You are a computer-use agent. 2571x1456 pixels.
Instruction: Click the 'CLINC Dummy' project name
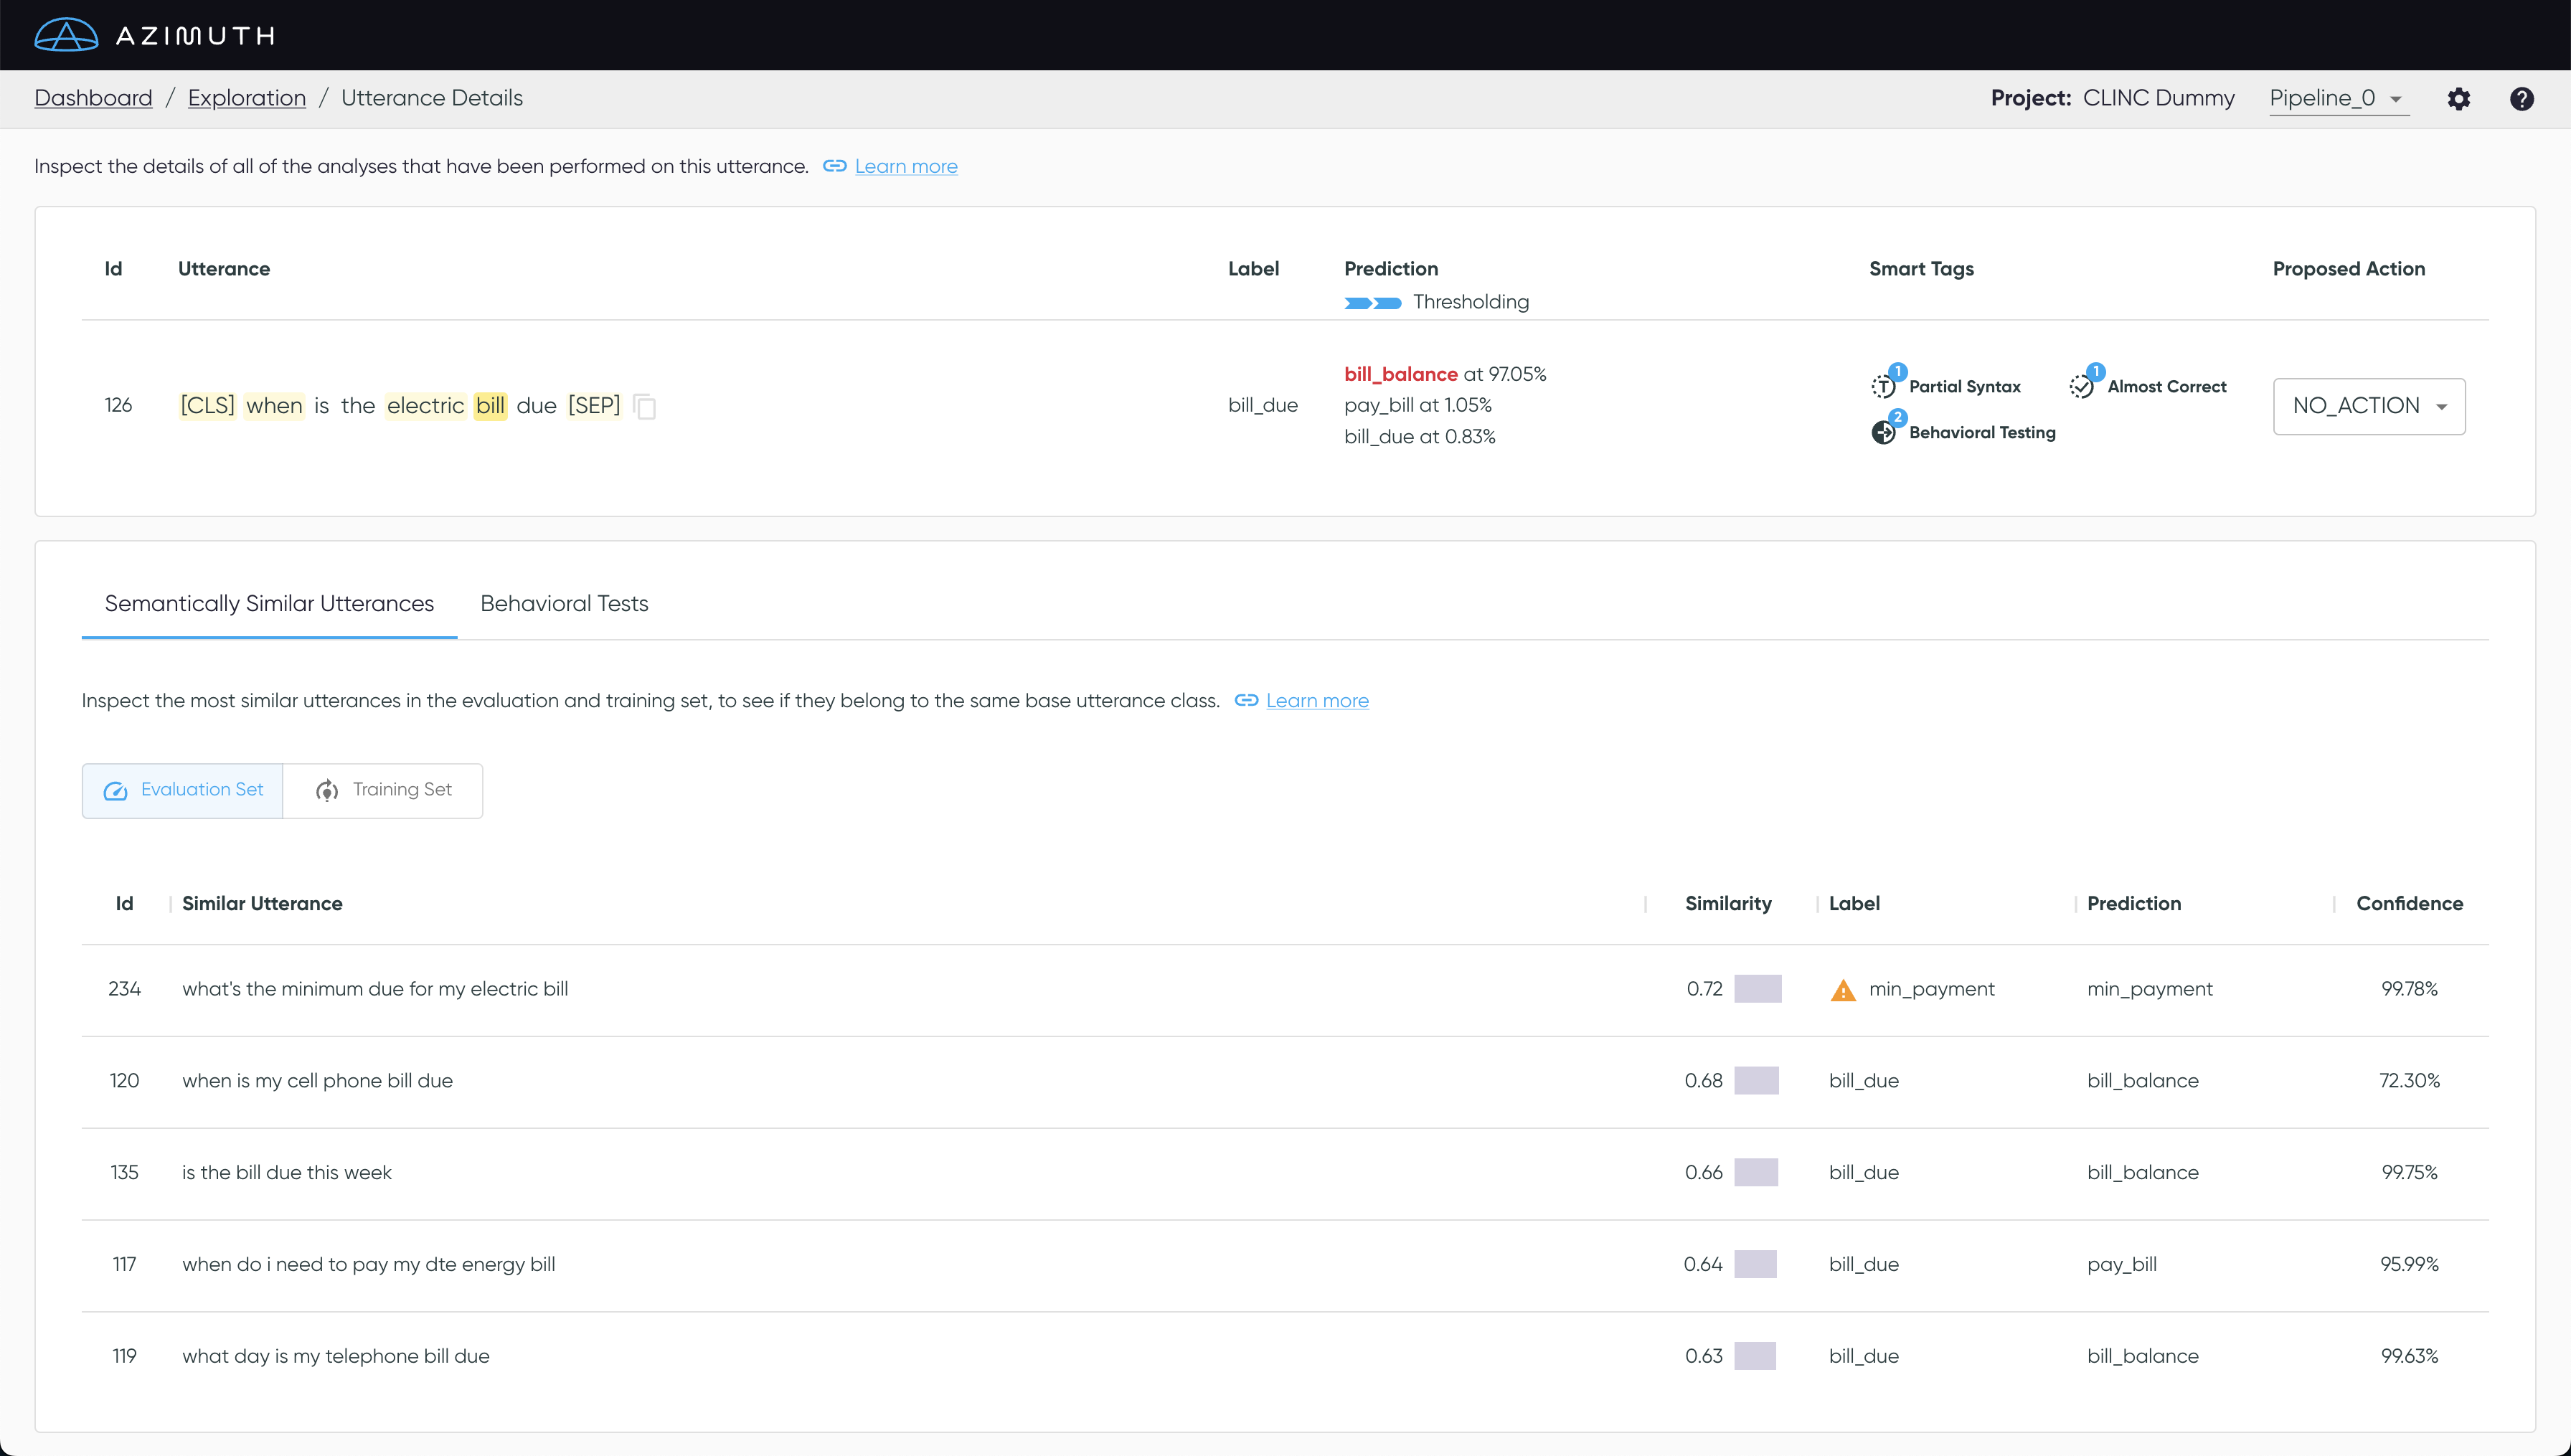click(2158, 98)
